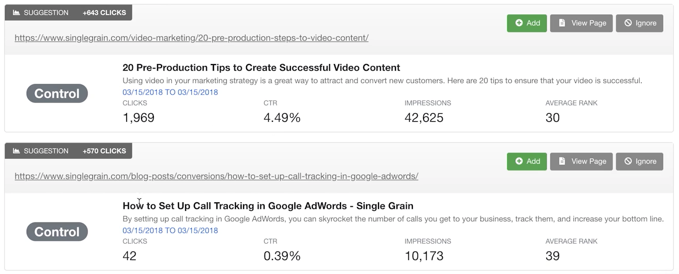Click the 20 Pre-Production Tips title
The image size is (679, 274).
click(x=261, y=68)
